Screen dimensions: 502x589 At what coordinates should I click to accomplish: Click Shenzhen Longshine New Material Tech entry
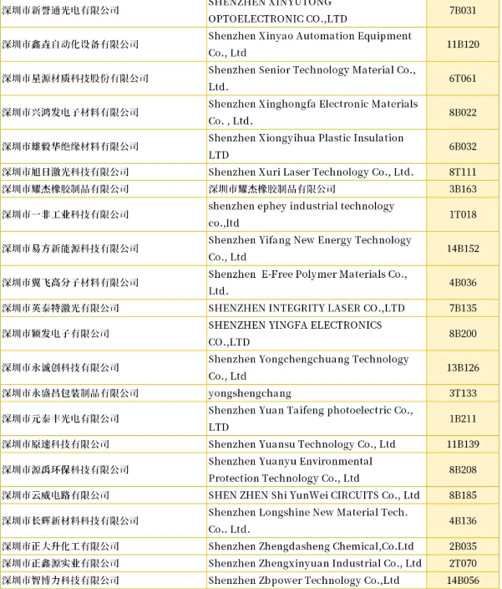click(307, 520)
